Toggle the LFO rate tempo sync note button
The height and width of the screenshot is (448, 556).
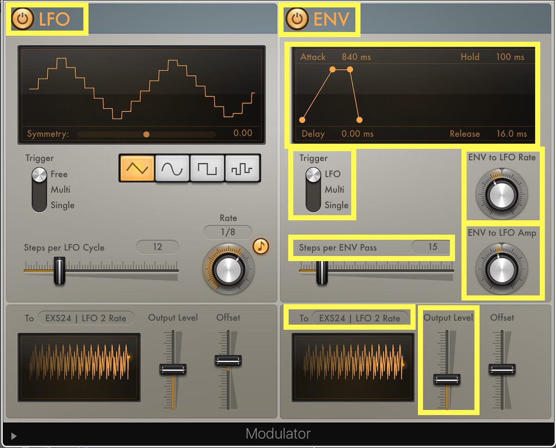(261, 246)
